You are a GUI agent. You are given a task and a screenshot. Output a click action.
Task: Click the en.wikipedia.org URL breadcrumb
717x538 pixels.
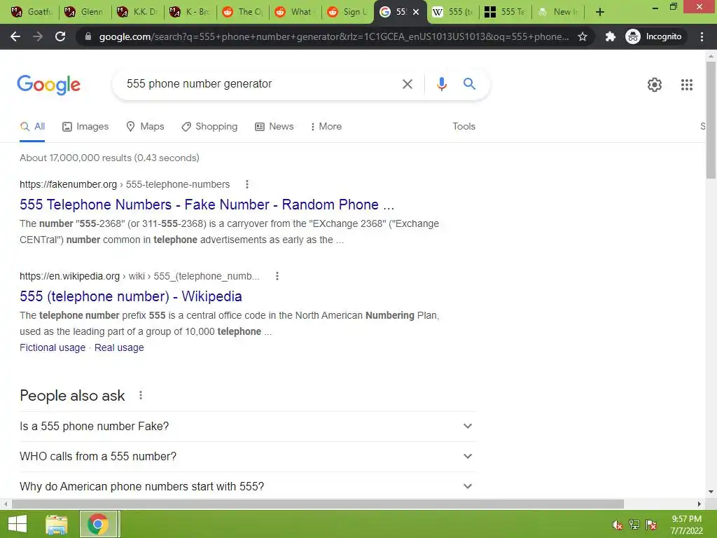139,276
